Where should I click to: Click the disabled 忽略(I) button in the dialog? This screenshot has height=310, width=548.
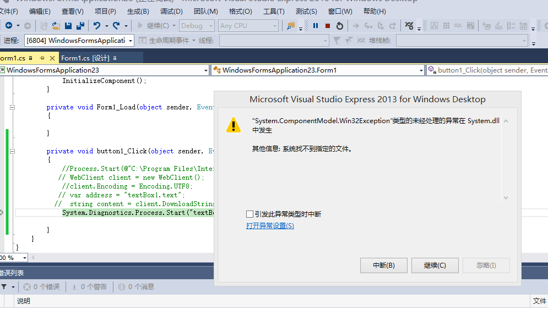tap(486, 265)
